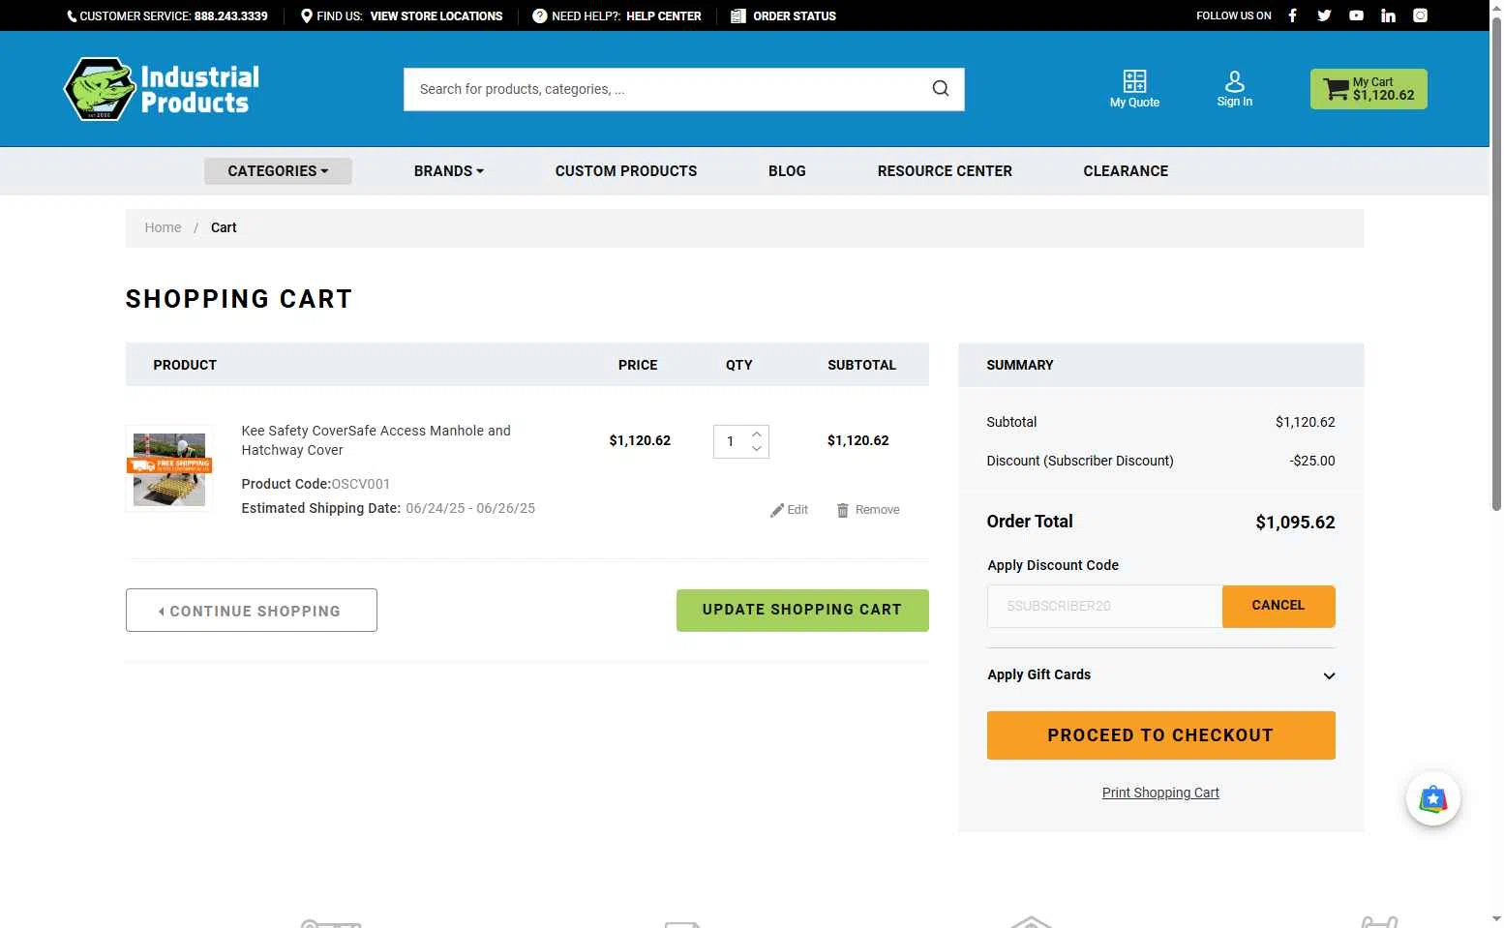Click the CoverSafe product thumbnail image

click(169, 469)
